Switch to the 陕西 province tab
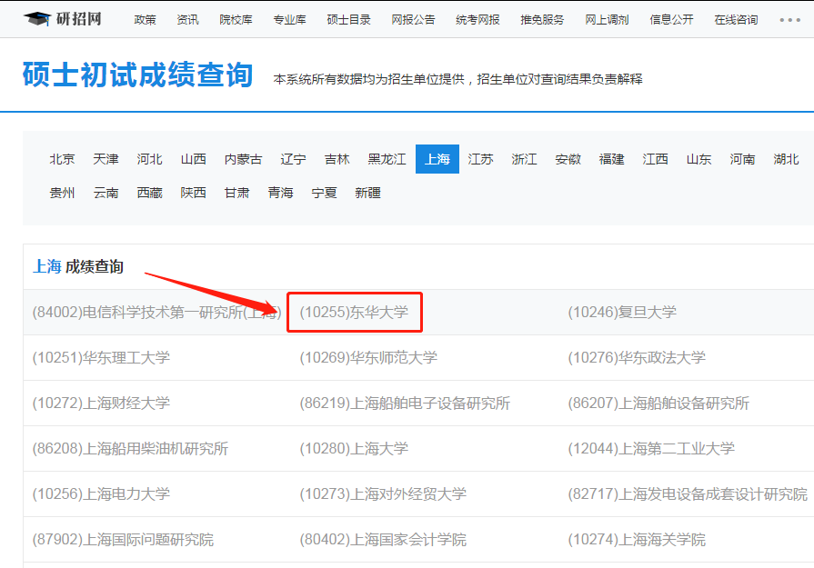Viewport: 814px width, 568px height. point(193,193)
